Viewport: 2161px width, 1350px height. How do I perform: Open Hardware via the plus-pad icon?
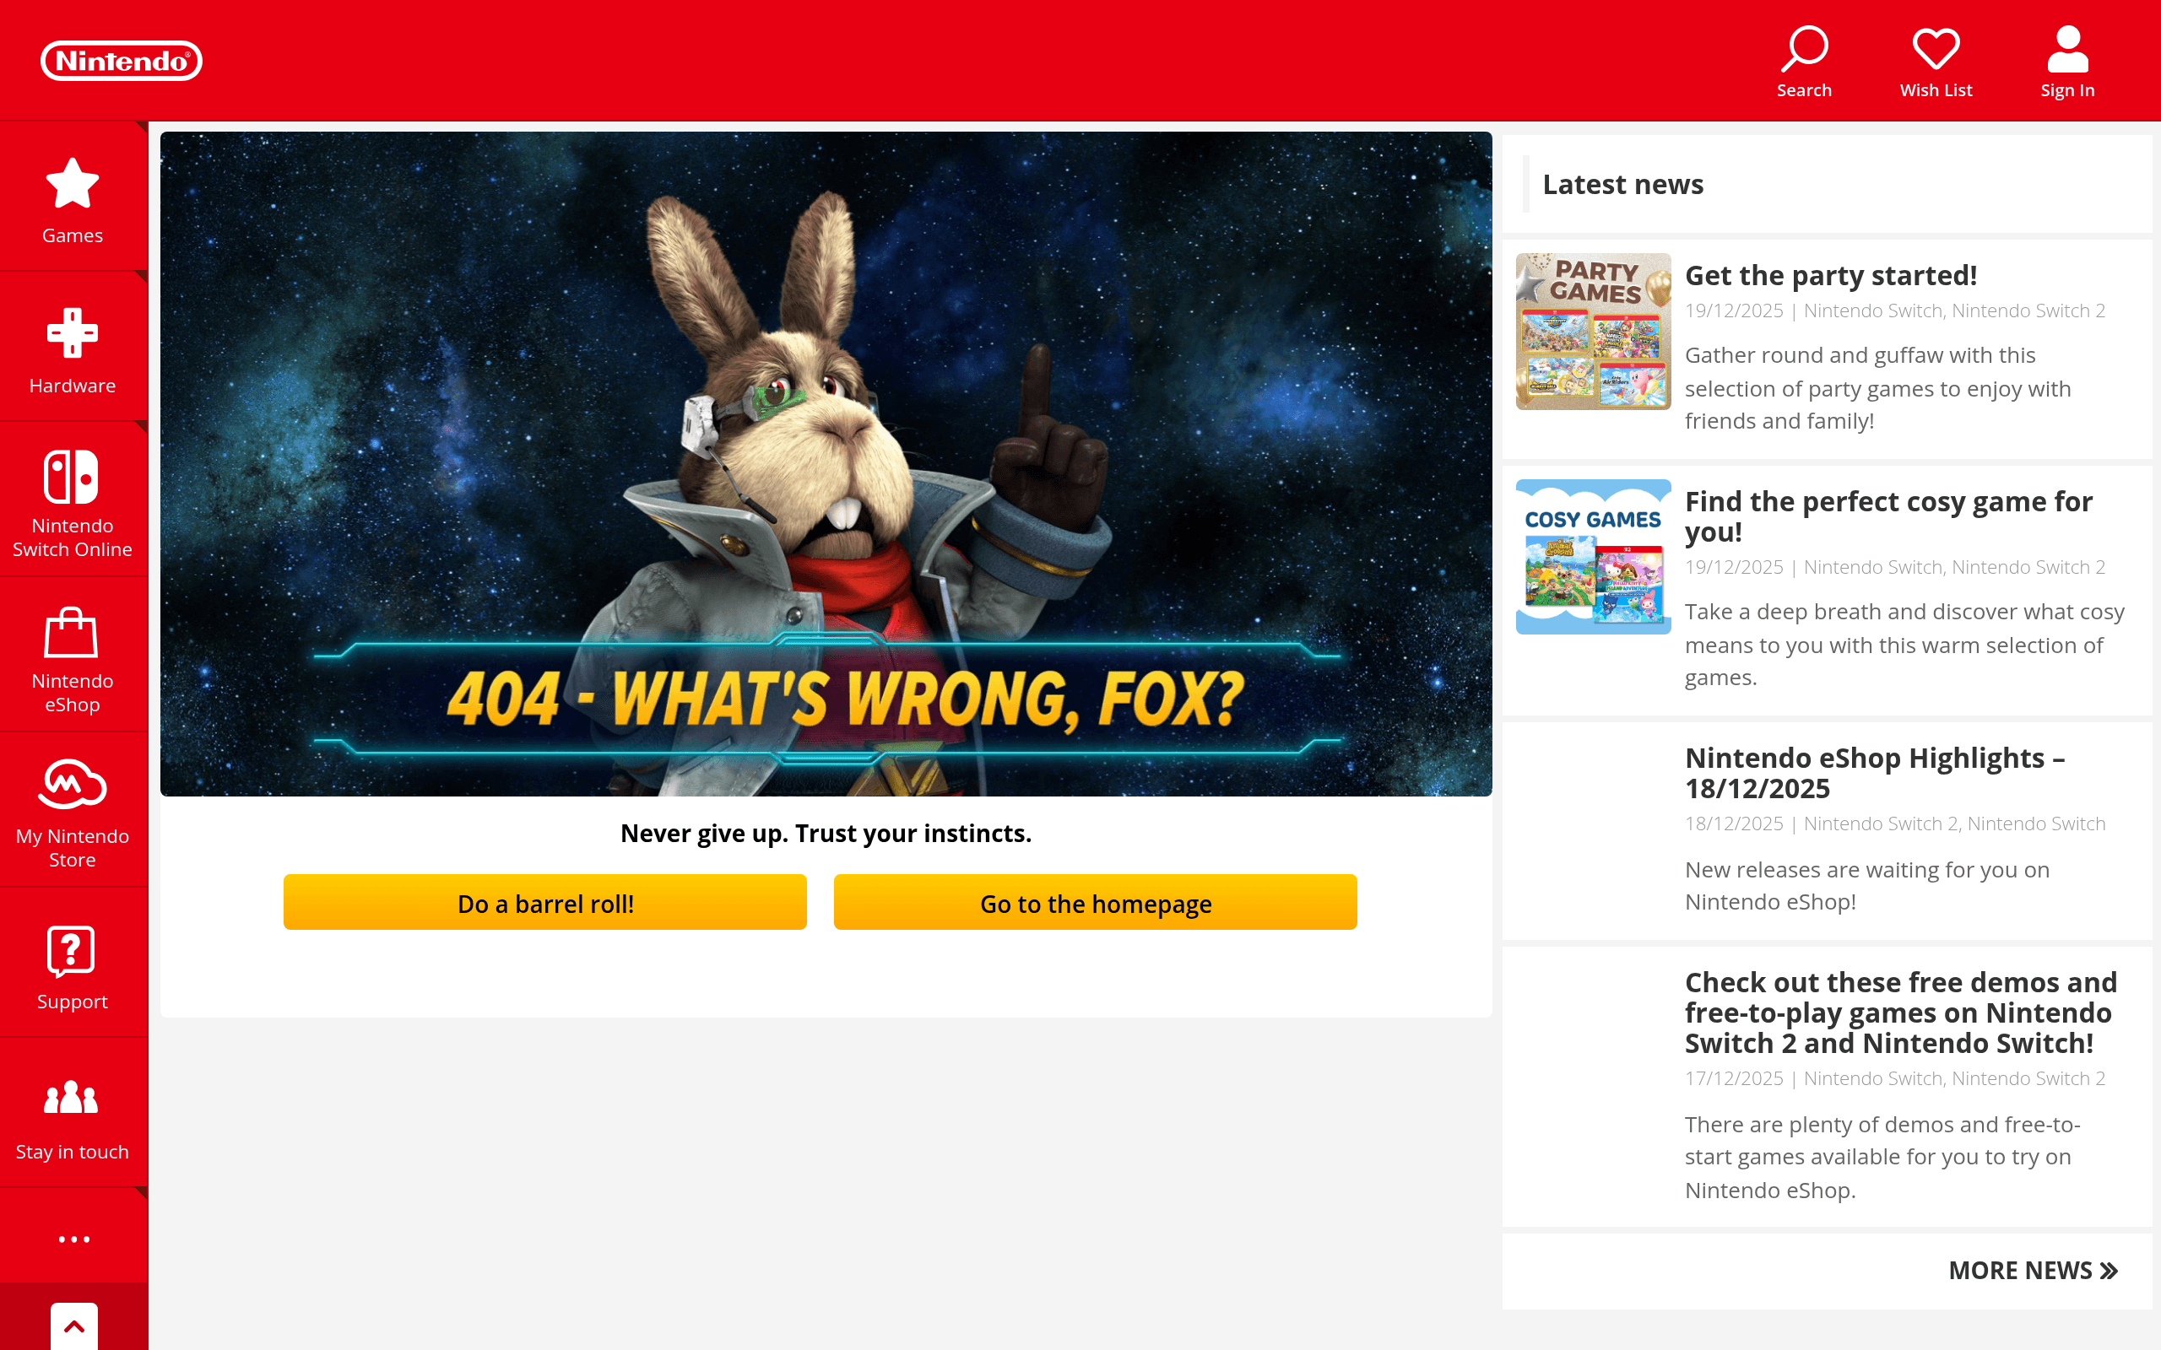73,333
